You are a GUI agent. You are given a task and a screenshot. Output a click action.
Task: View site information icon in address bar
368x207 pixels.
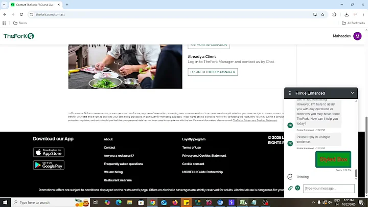click(31, 14)
